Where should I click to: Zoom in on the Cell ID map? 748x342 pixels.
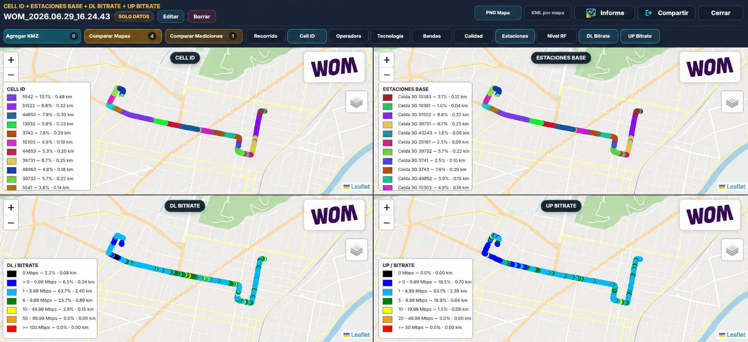pos(11,60)
